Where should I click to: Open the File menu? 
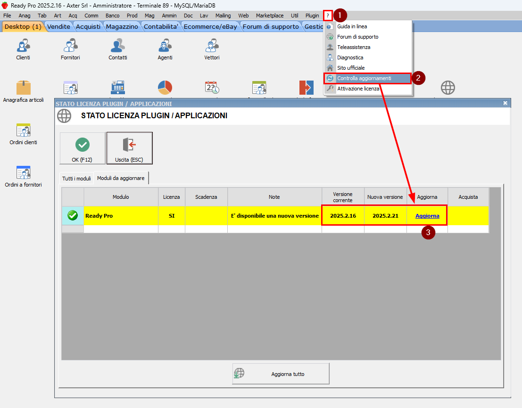click(x=7, y=16)
